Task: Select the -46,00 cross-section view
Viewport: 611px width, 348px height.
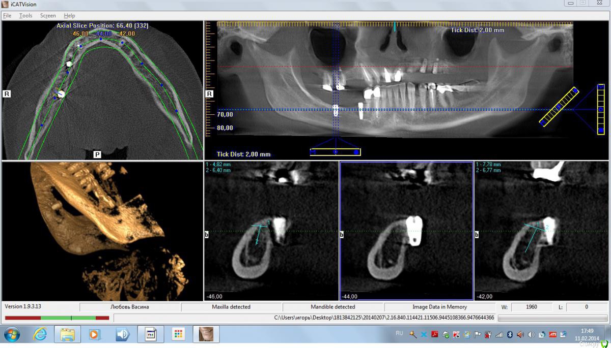Action: tap(271, 231)
